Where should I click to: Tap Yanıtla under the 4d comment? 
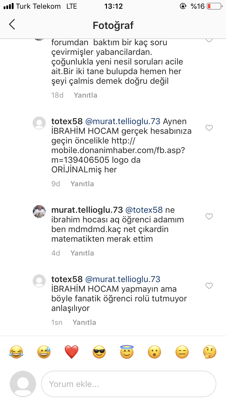[x=82, y=253]
